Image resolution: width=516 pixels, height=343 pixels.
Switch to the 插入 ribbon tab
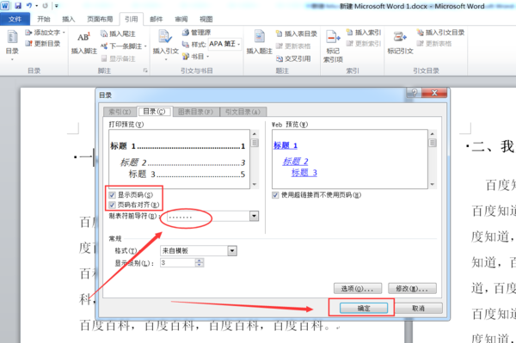coord(69,19)
